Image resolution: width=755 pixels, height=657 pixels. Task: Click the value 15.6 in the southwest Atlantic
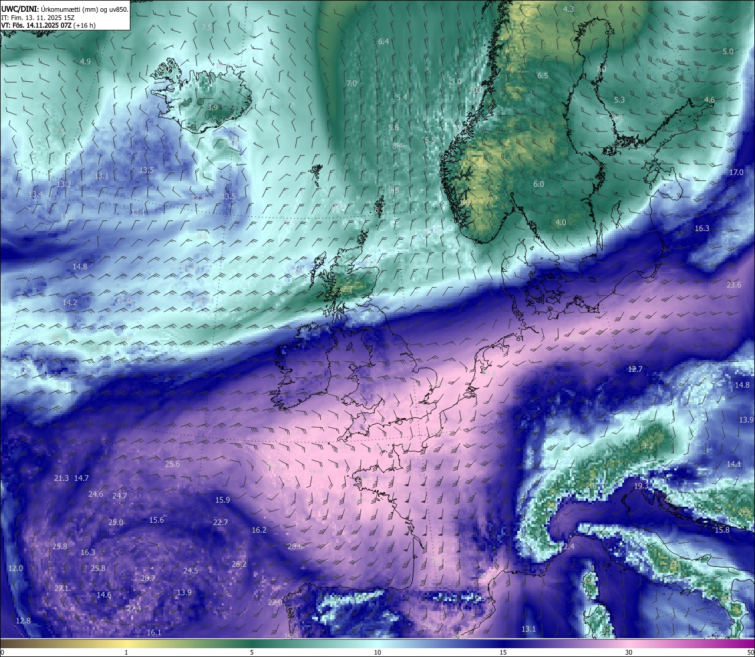pyautogui.click(x=156, y=520)
